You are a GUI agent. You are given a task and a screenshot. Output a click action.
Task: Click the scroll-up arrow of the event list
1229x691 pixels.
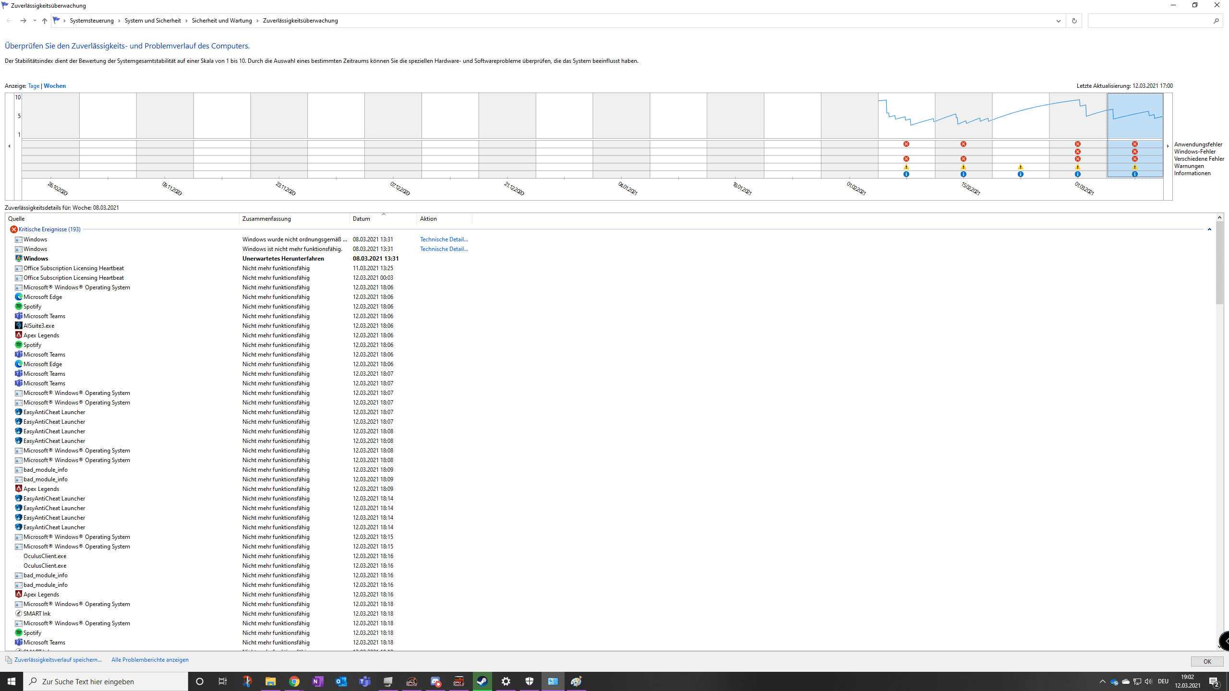1219,218
